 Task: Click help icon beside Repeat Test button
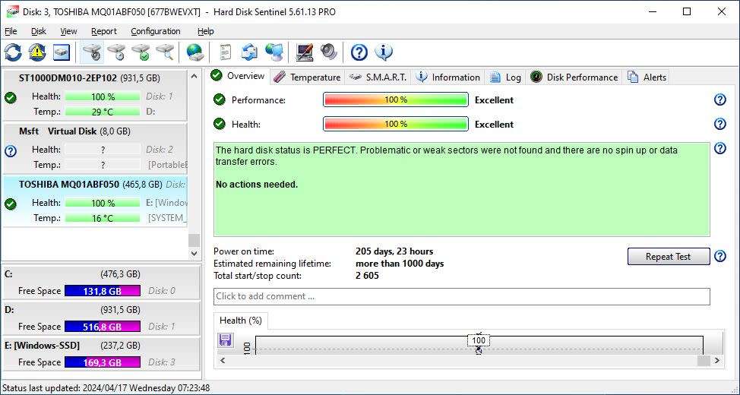720,256
